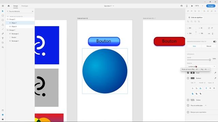Collapse the Groupe 1 layer group
This screenshot has height=122, width=218.
pos(7,30)
